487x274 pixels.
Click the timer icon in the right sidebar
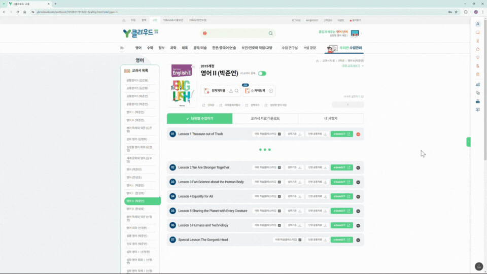point(478,49)
